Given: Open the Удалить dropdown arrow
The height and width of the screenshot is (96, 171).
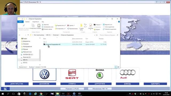Looking at the screenshot, I should click(74, 26).
